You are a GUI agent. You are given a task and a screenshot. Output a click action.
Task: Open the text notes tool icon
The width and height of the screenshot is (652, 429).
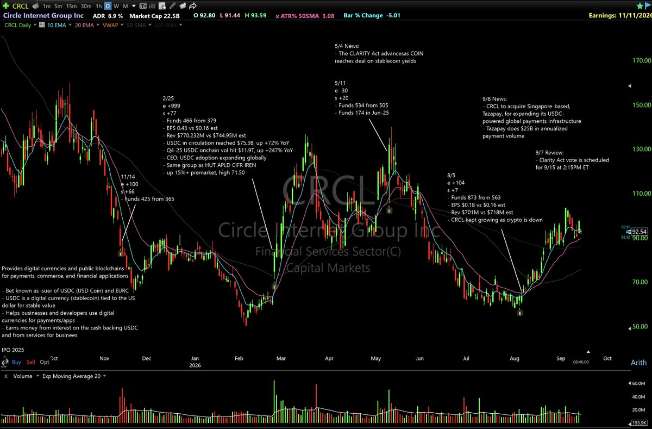[x=143, y=6]
